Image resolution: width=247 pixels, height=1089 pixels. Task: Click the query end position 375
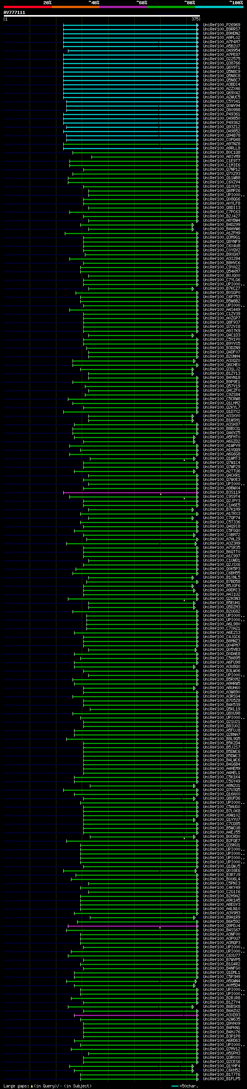coord(195,19)
